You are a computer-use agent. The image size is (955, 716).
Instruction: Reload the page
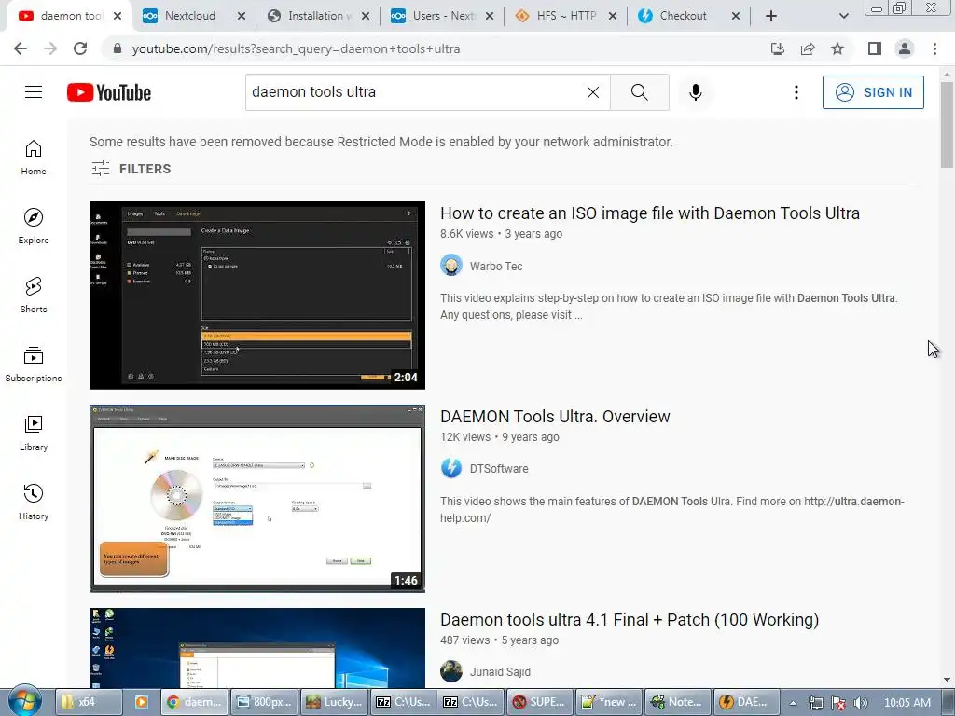pyautogui.click(x=80, y=48)
